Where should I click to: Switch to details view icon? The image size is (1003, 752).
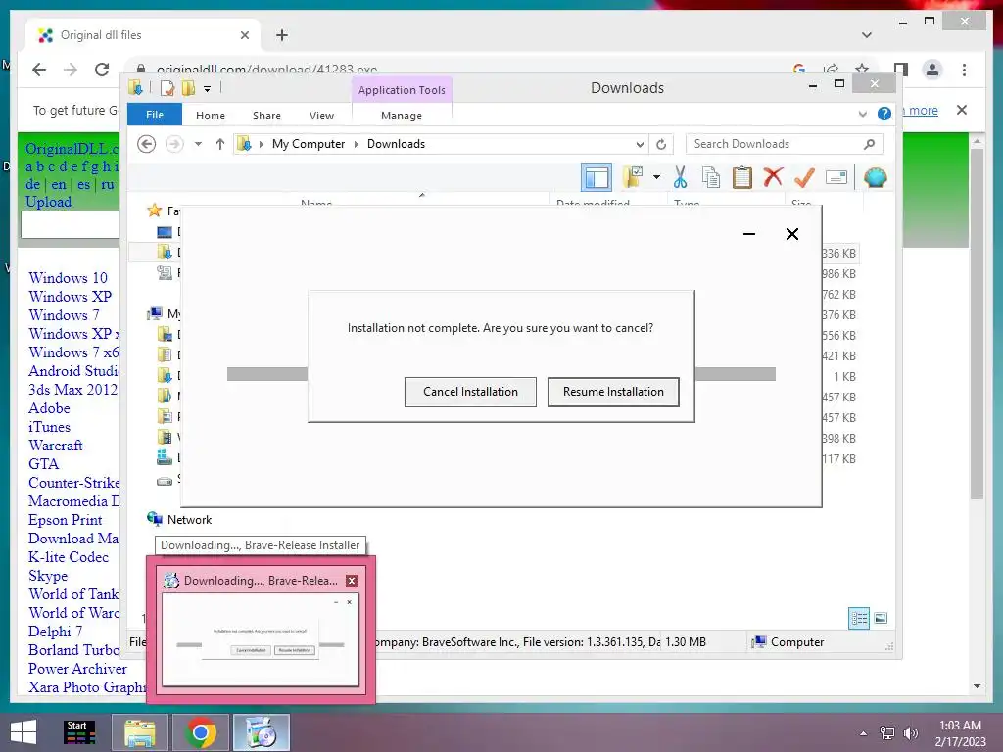click(858, 618)
